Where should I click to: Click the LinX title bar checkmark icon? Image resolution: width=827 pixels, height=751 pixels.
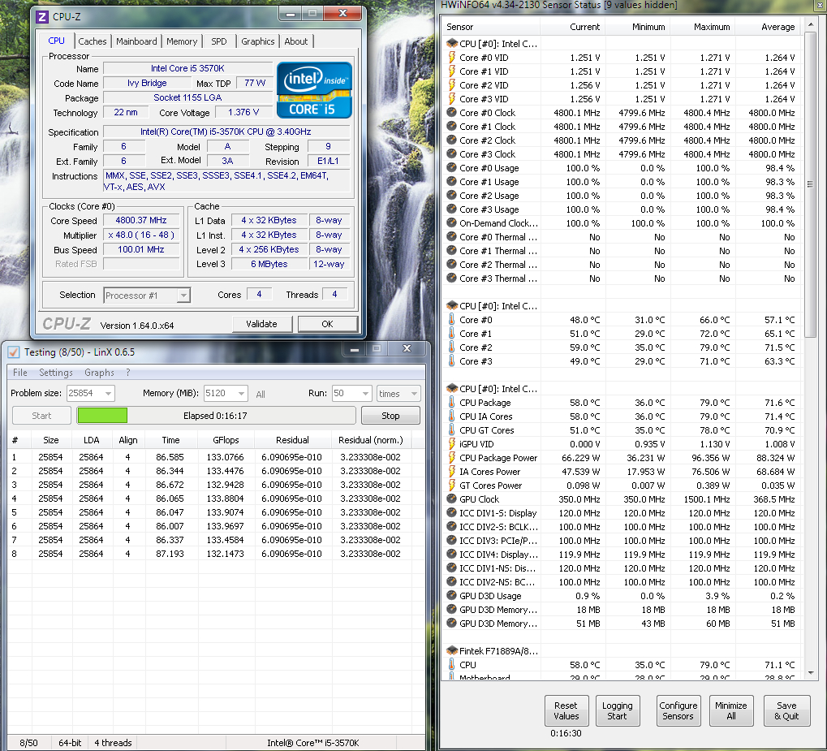pos(15,352)
